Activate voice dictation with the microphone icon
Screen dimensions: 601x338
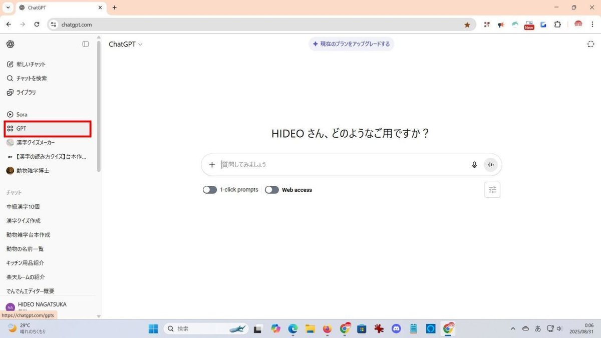tap(474, 164)
